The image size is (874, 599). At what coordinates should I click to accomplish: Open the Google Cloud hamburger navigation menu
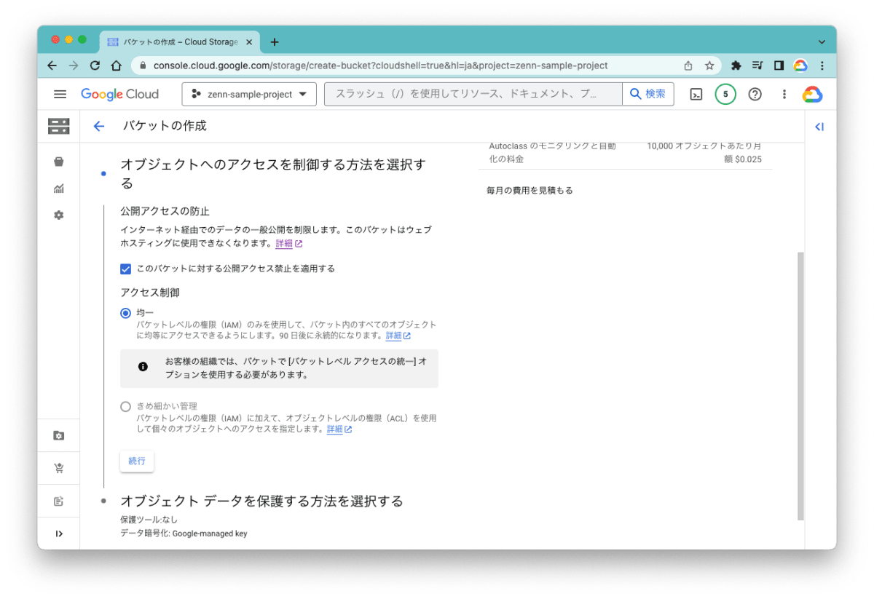click(x=60, y=94)
